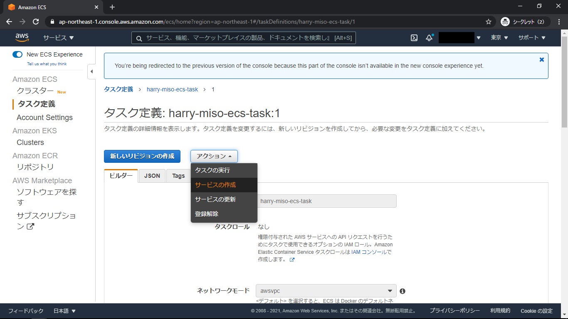Reload the page in browser
This screenshot has width=568, height=319.
[36, 22]
